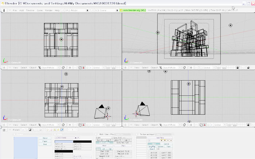Enable Stars toggle in Mist/Stars panel

[x=123, y=146]
